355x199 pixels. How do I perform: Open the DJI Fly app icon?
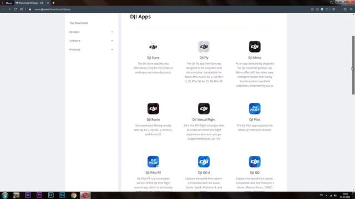204,46
